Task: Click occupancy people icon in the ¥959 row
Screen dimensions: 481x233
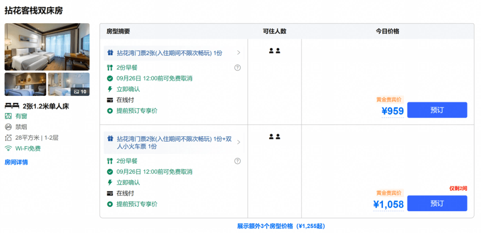Action: (x=274, y=51)
